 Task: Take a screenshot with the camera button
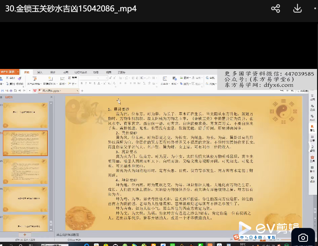coord(303,238)
